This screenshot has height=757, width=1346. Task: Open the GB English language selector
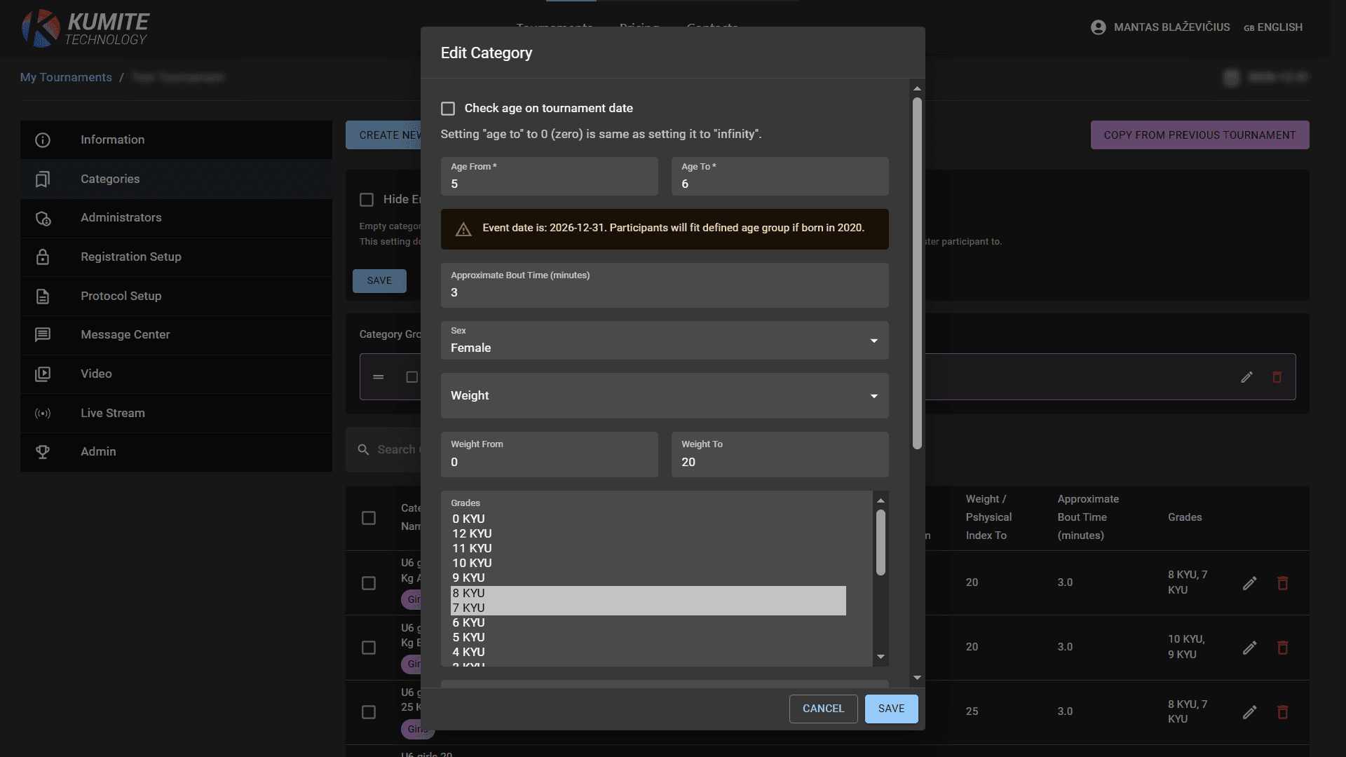1272,27
